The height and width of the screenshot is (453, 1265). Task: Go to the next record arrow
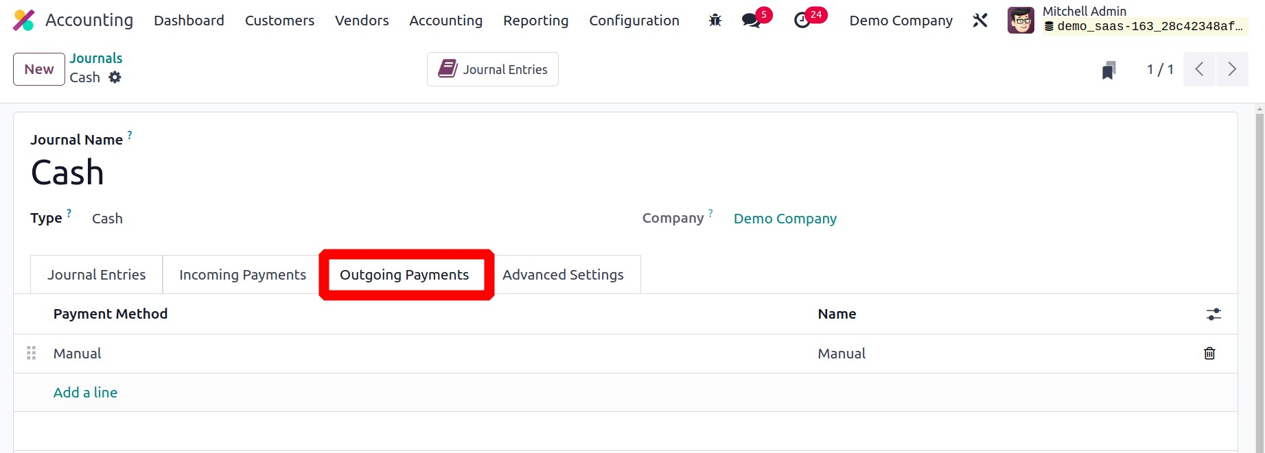[1232, 69]
